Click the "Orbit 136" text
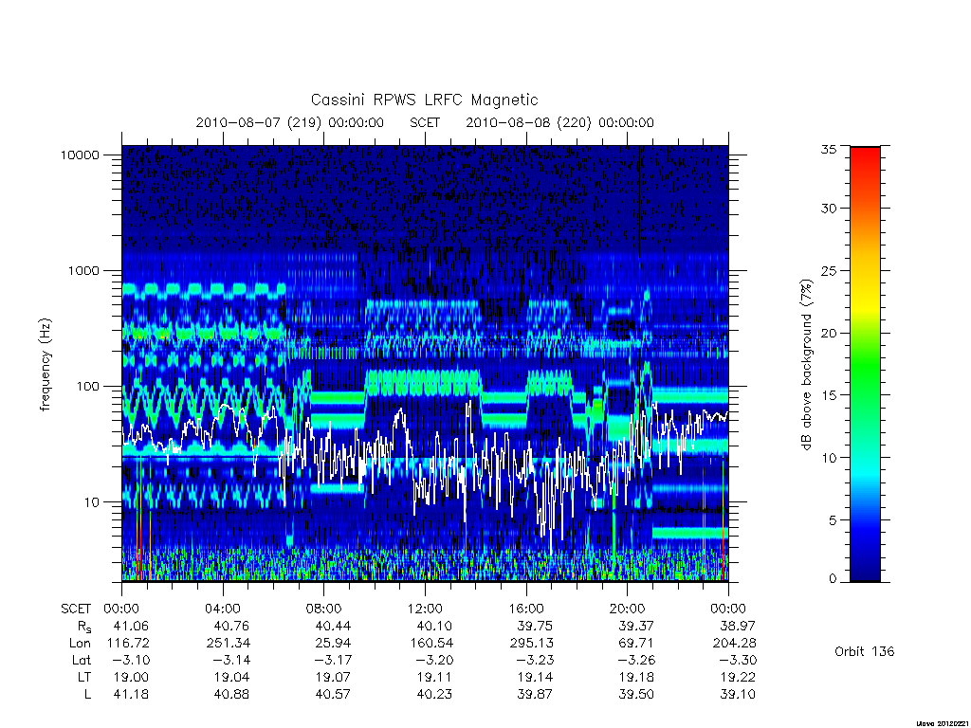Screen dimensions: 971x728 [x=865, y=651]
